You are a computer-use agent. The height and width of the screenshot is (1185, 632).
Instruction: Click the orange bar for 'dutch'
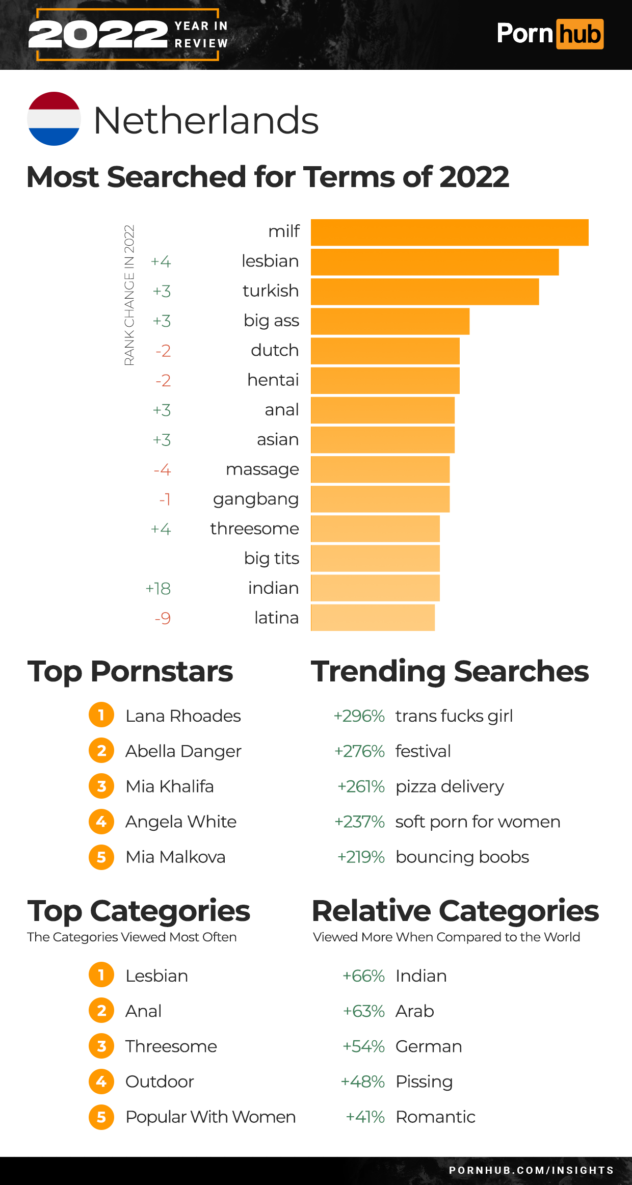tap(385, 351)
